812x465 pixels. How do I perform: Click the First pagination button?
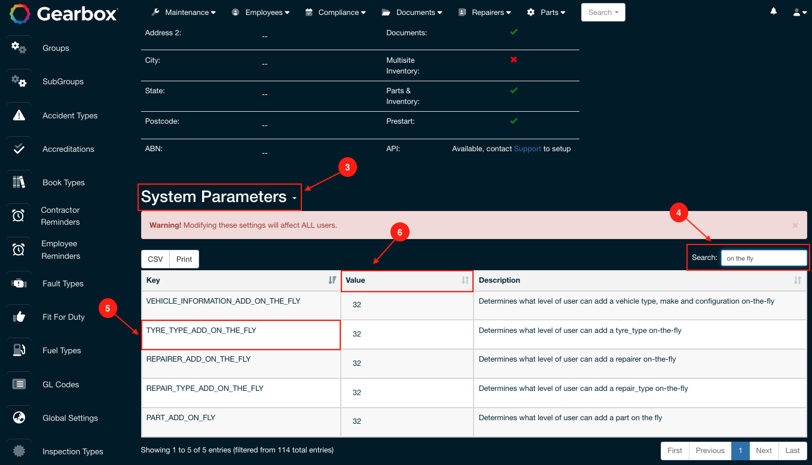[674, 451]
